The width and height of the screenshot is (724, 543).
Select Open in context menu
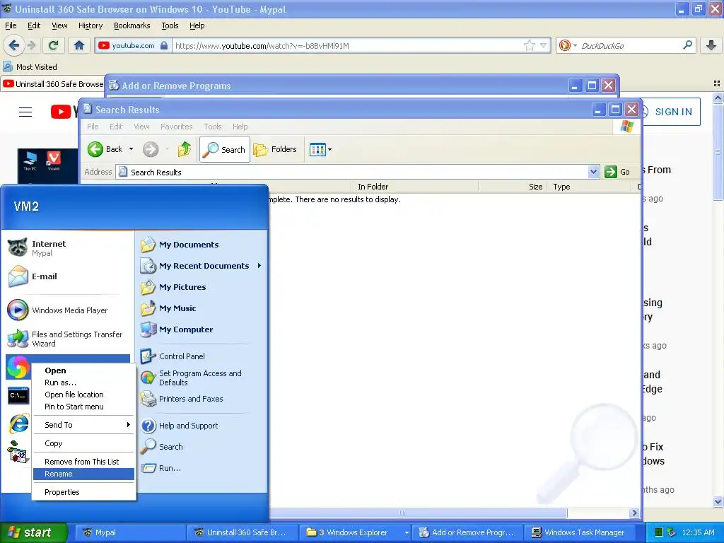pos(84,370)
